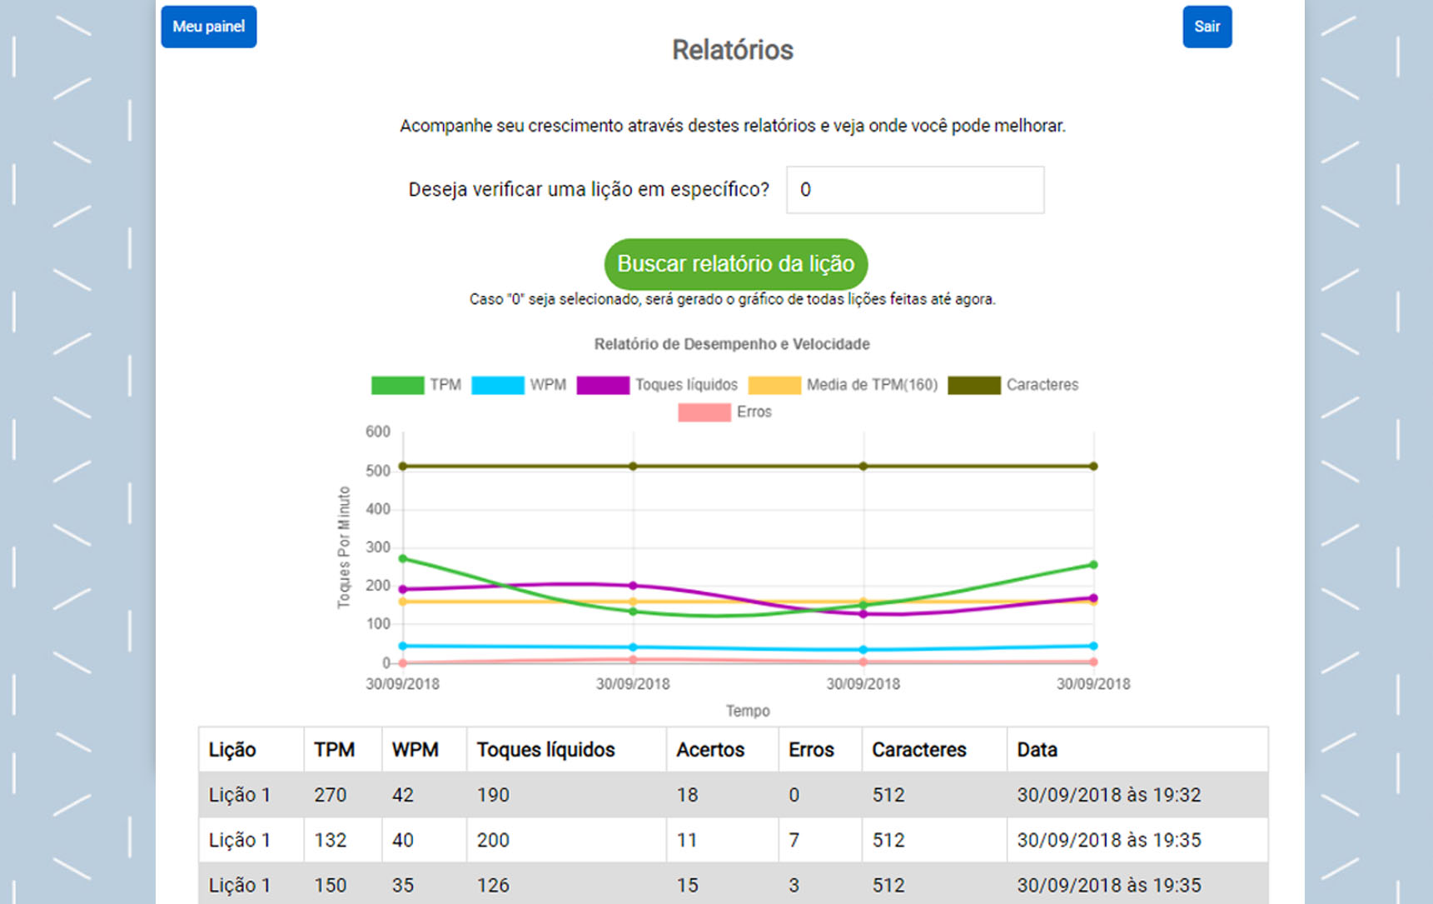This screenshot has width=1433, height=904.
Task: Hide the Caracteres olive legend series
Action: 974,385
